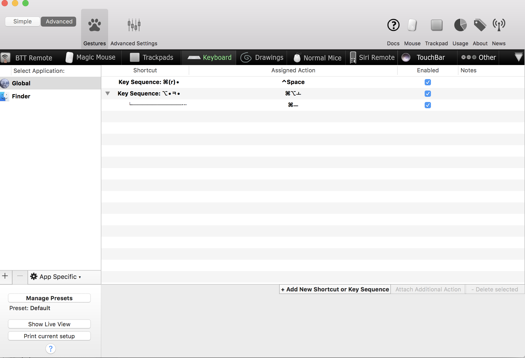Click the Mouse icon in toolbar
The width and height of the screenshot is (525, 358).
412,25
